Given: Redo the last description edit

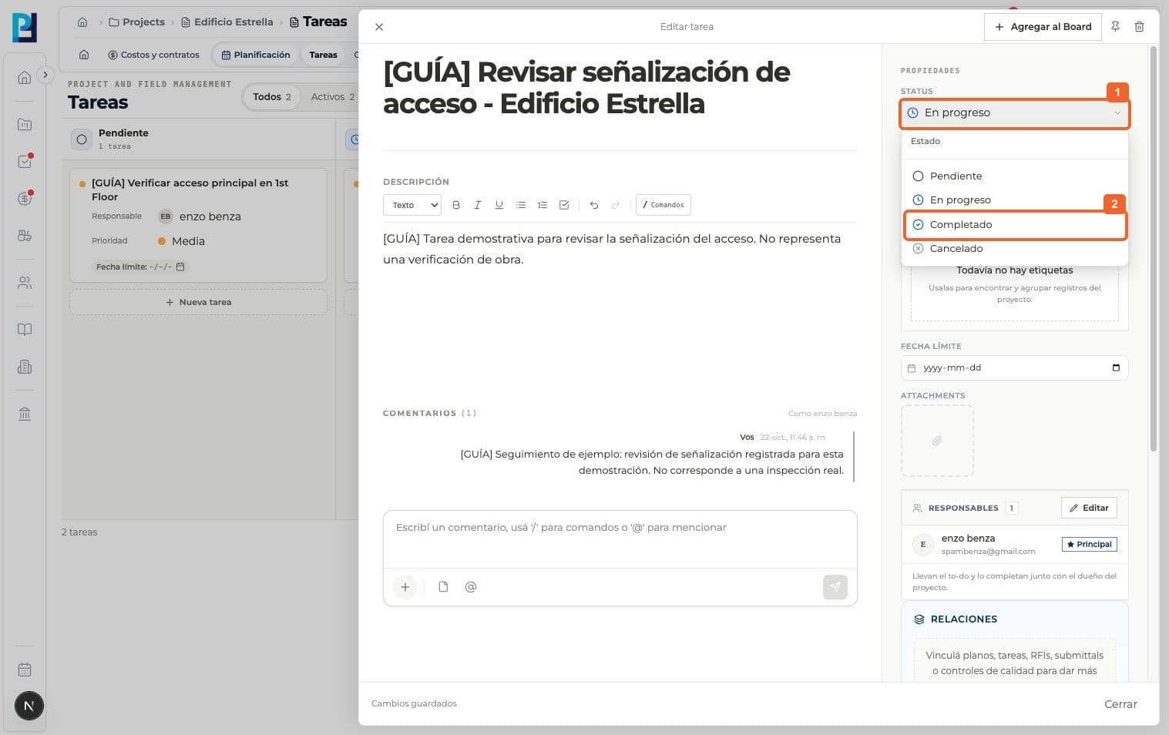Looking at the screenshot, I should tap(616, 205).
